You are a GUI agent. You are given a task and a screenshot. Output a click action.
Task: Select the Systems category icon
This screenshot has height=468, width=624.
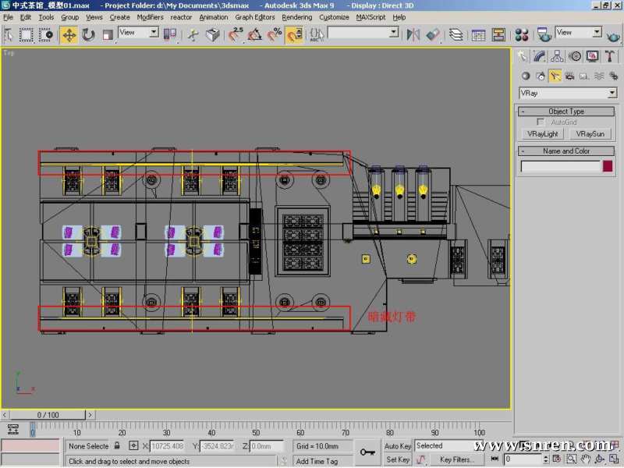613,76
